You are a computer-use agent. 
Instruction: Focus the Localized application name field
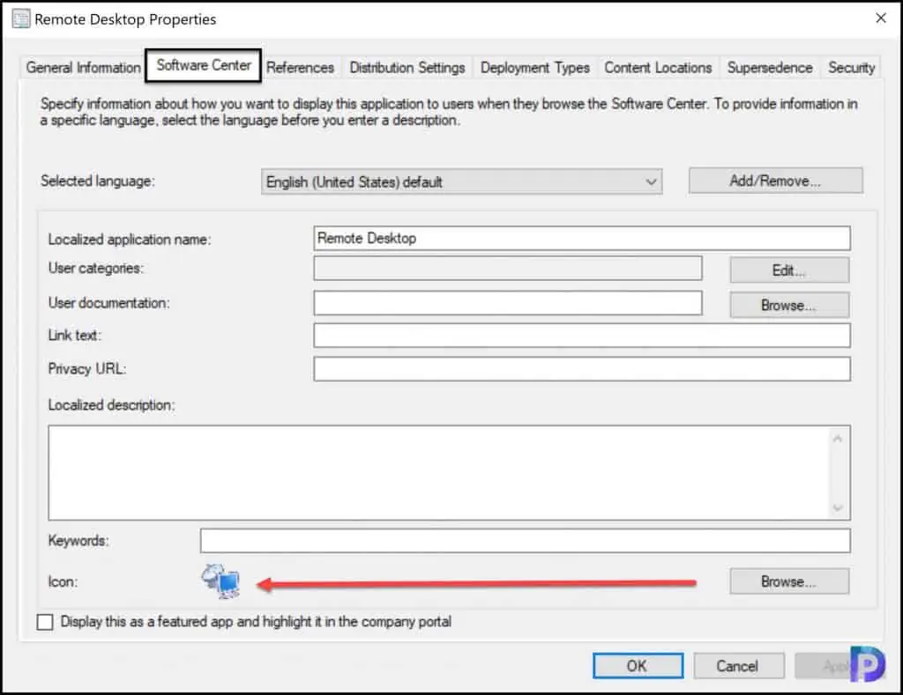pyautogui.click(x=582, y=238)
